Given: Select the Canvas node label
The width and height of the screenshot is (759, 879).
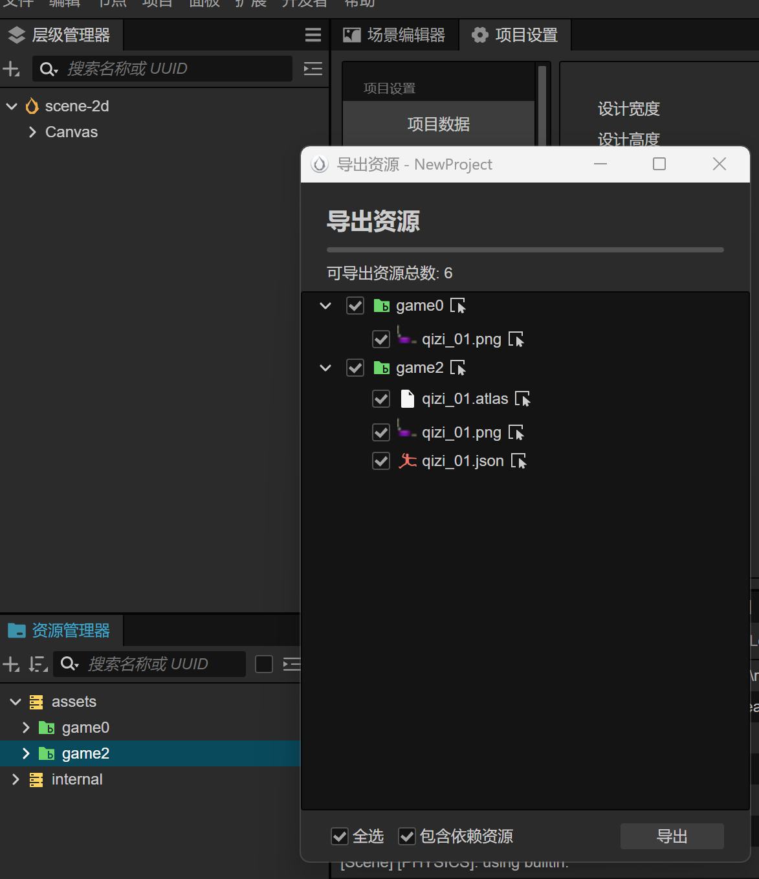Looking at the screenshot, I should coord(71,132).
